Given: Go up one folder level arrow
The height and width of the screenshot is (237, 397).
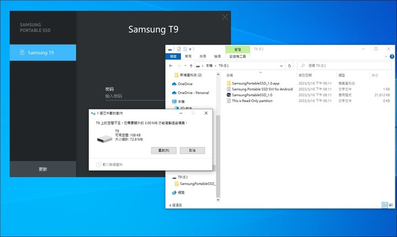Looking at the screenshot, I should point(191,66).
